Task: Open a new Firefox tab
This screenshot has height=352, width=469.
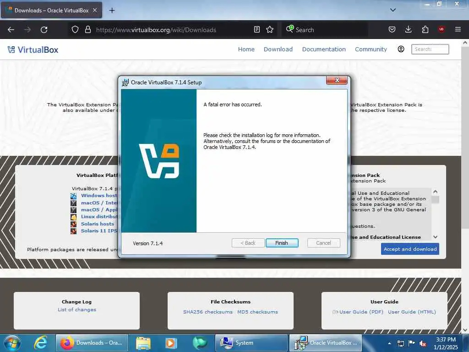Action: [112, 11]
